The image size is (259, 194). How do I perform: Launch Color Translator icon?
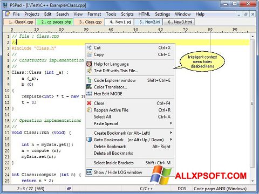(89, 87)
